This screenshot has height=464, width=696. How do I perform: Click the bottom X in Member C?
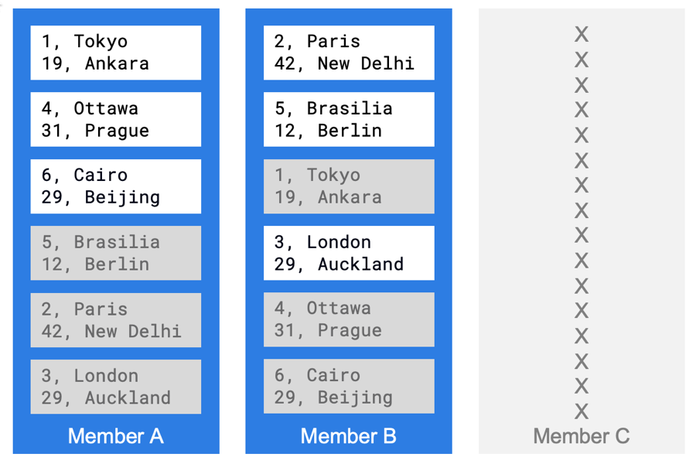[581, 411]
